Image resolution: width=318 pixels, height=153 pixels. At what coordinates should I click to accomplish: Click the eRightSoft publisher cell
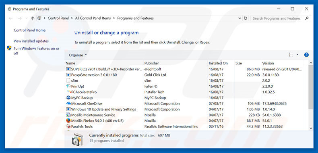[153, 69]
